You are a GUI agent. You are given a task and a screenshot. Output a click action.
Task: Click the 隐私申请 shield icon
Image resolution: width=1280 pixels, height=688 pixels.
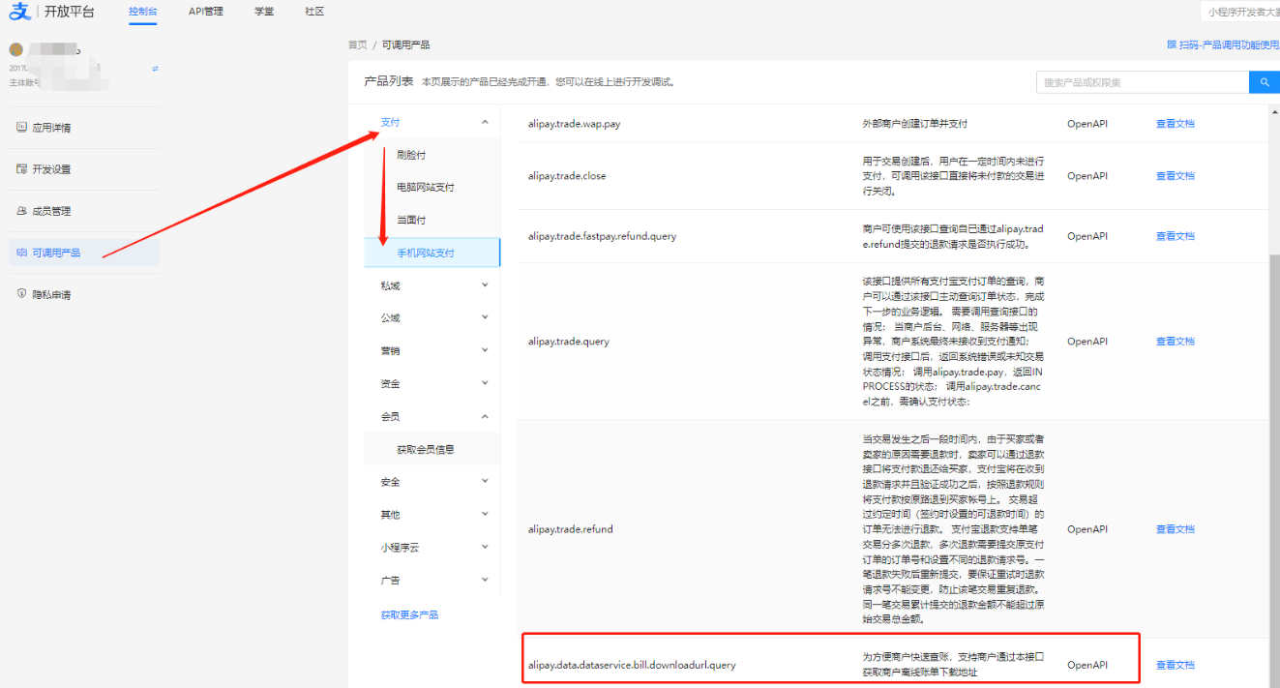[x=22, y=294]
